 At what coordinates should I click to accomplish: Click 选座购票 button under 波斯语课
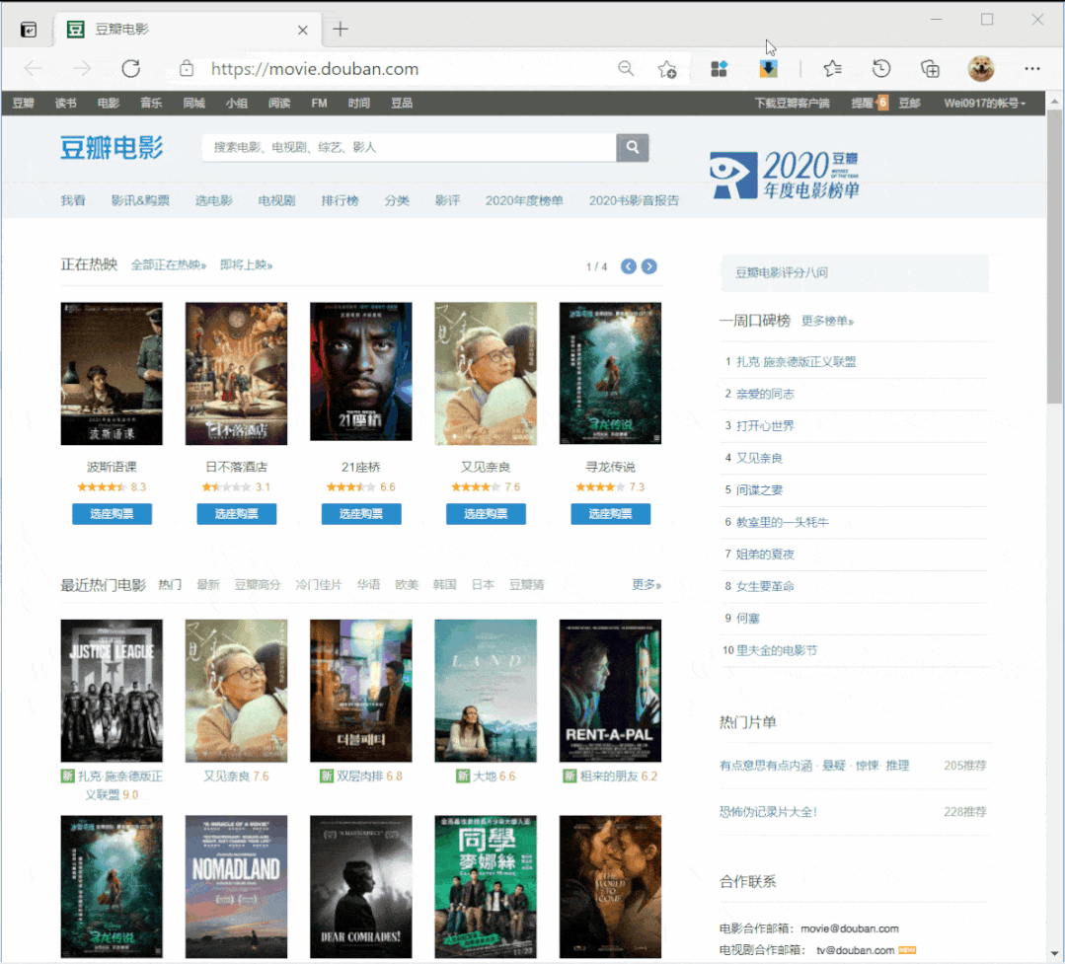pos(112,514)
